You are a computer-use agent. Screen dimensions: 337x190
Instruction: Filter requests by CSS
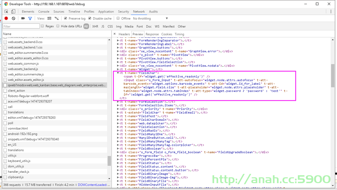(x=110, y=26)
